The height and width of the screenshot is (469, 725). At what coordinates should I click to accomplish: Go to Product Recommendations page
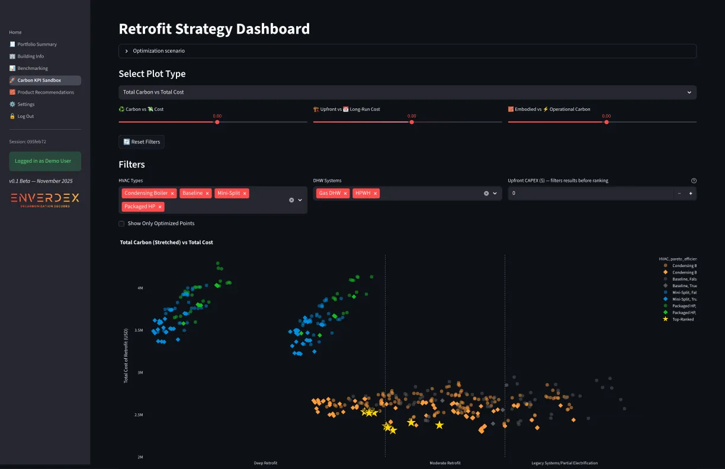coord(45,92)
